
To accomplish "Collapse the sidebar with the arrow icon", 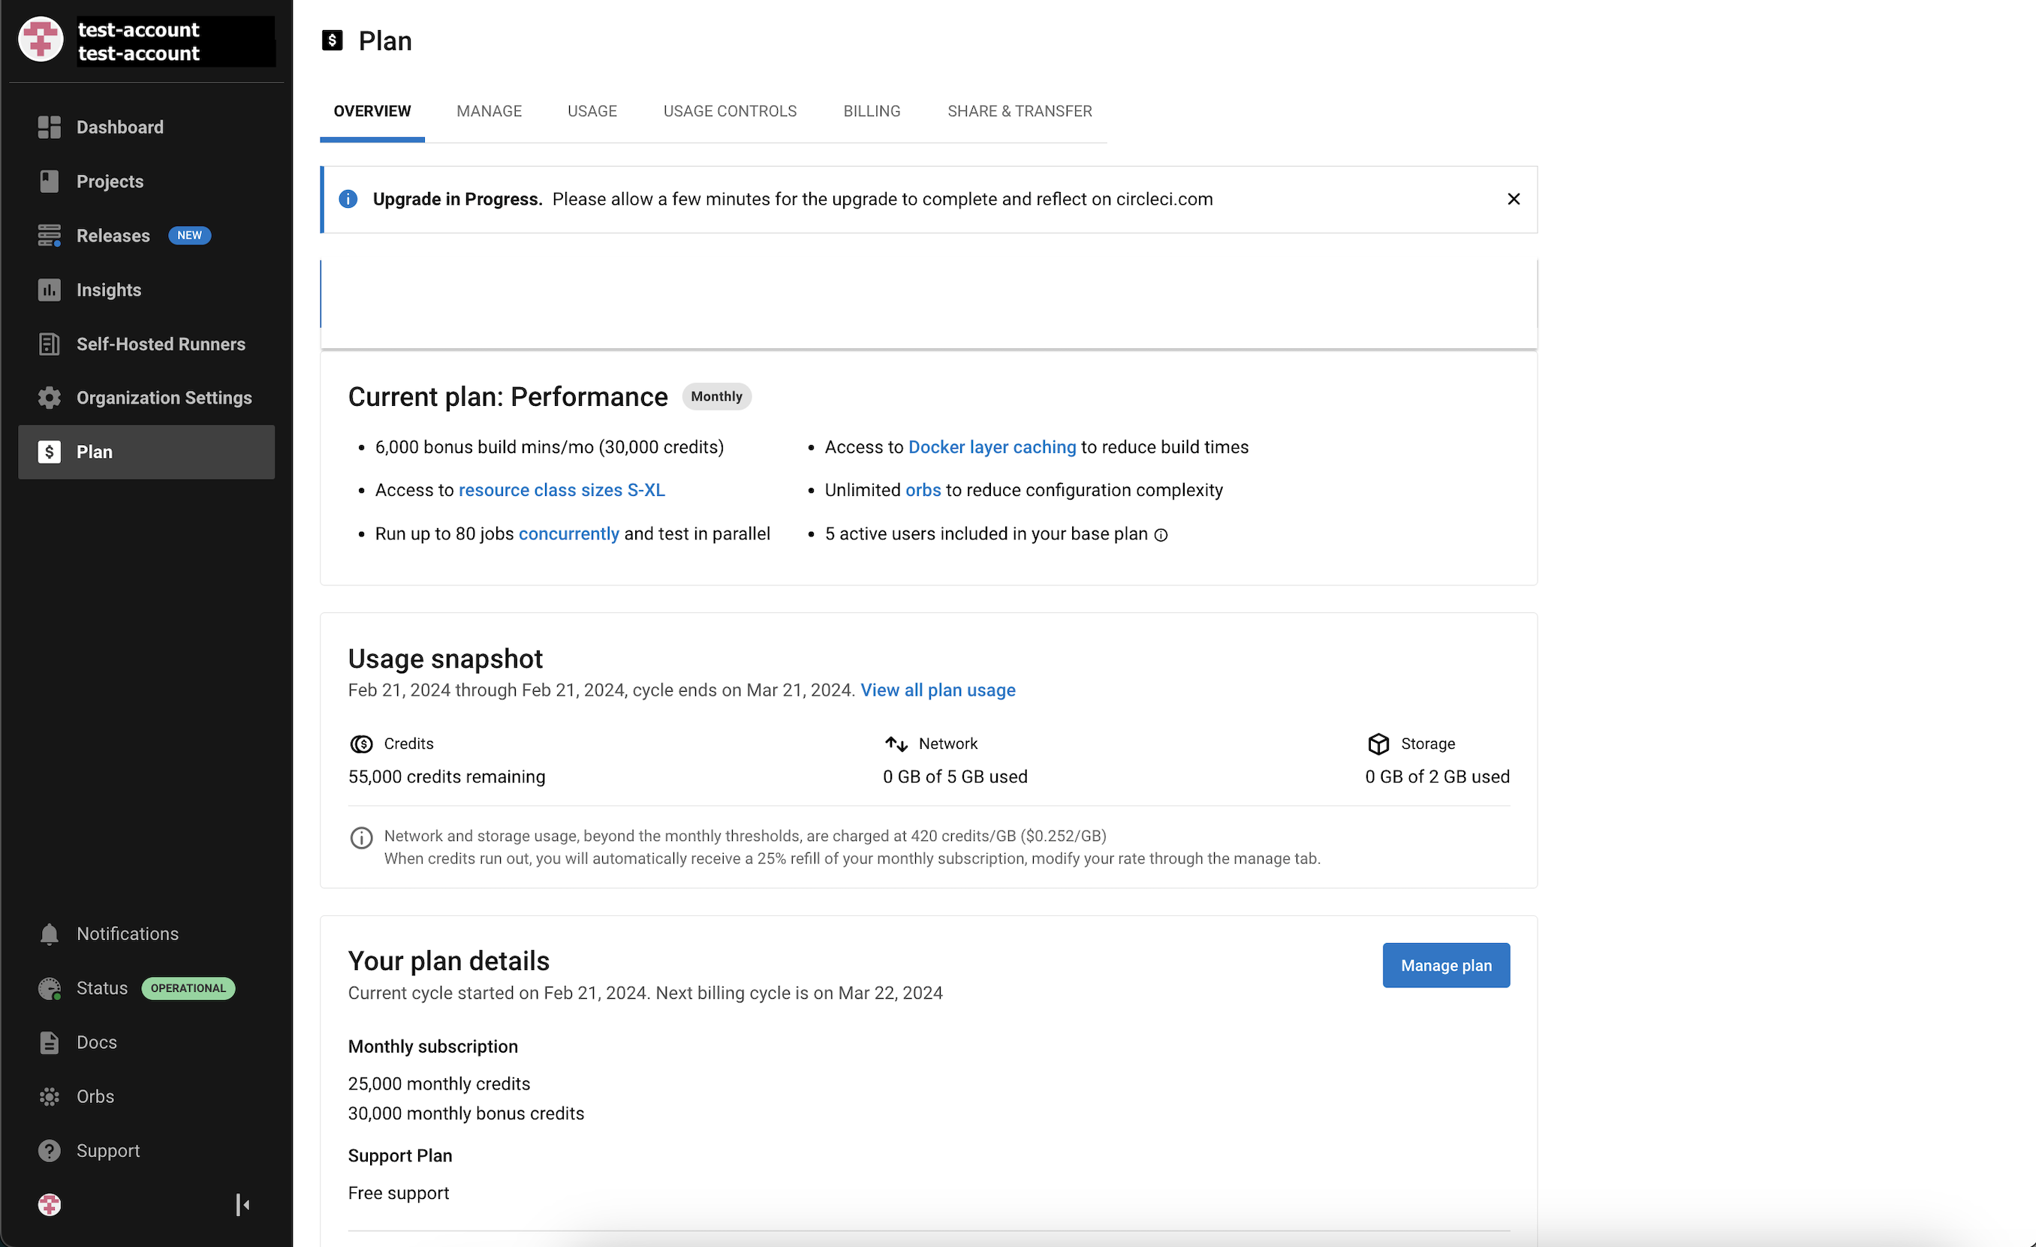I will (x=242, y=1205).
